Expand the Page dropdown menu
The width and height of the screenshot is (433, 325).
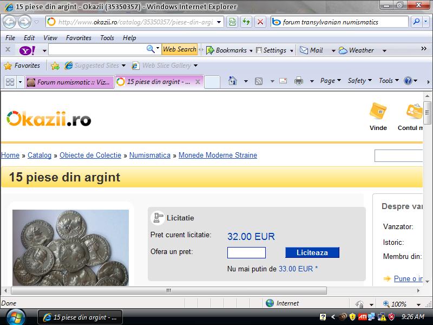[x=331, y=81]
